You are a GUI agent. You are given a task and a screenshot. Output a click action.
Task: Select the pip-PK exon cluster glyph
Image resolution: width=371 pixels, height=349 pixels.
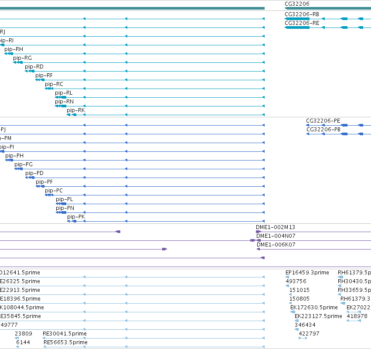click(71, 221)
